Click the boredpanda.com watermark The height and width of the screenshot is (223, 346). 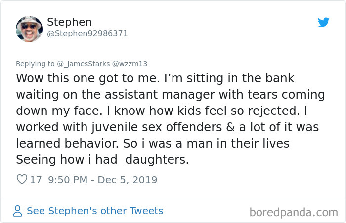(x=294, y=212)
